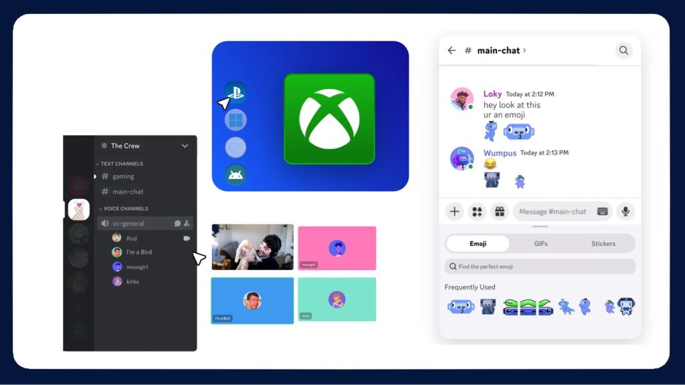The image size is (685, 385).
Task: Switch to keyboard using the keyboard icon
Action: 603,212
